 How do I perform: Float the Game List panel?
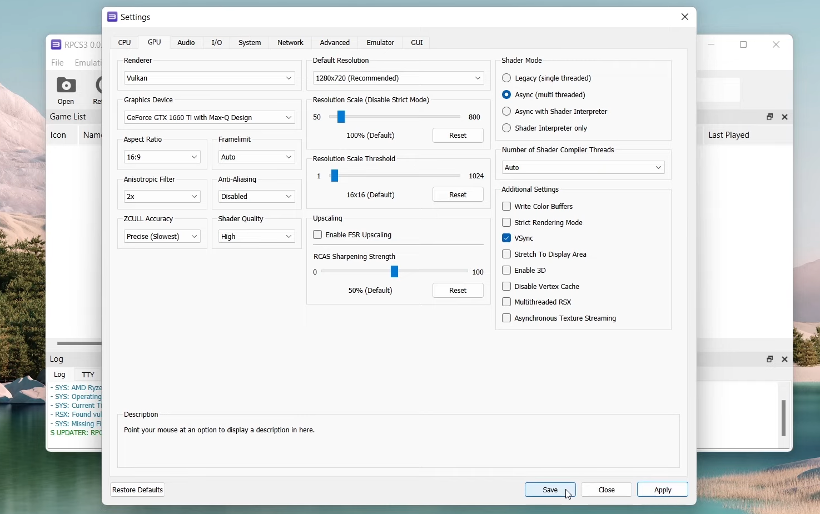pyautogui.click(x=770, y=117)
